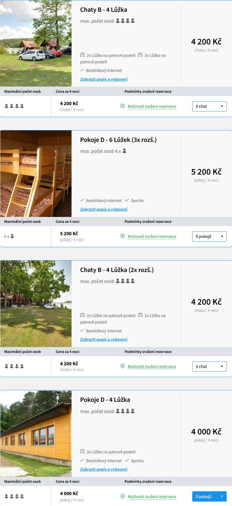Open '0 pokojů' dropdown for Pokoje D - 6 Lůžek
The image size is (232, 506).
point(209,236)
